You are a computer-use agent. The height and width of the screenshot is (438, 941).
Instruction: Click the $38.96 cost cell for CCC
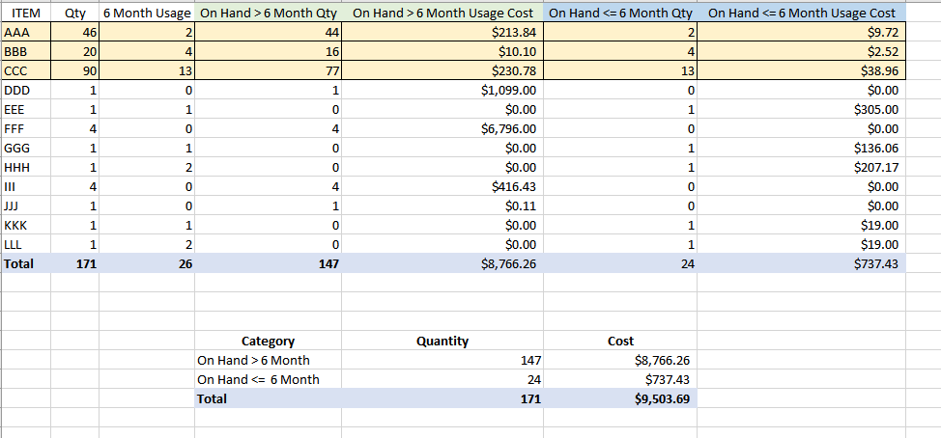[802, 71]
